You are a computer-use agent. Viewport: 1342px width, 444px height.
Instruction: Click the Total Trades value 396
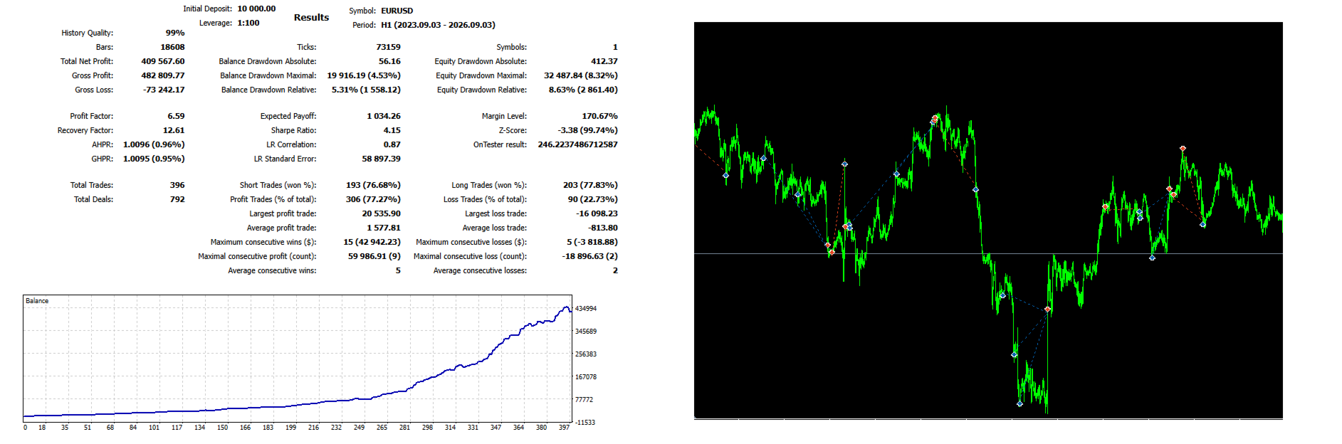(x=177, y=185)
